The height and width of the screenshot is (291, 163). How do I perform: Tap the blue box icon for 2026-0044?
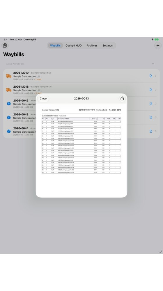click(x=9, y=131)
